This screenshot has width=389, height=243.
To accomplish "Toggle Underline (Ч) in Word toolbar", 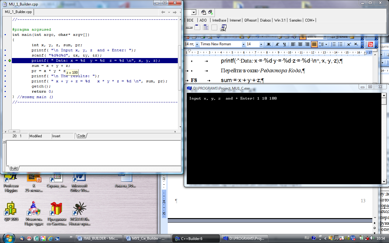I will [284, 44].
